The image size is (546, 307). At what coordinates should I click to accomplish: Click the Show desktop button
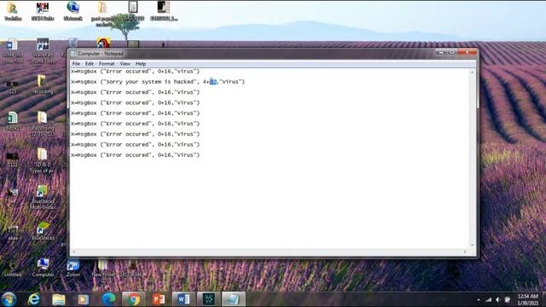click(x=544, y=299)
